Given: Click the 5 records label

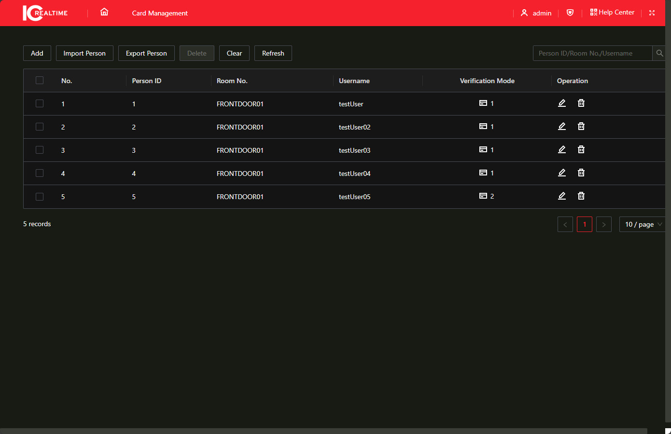Looking at the screenshot, I should (37, 224).
